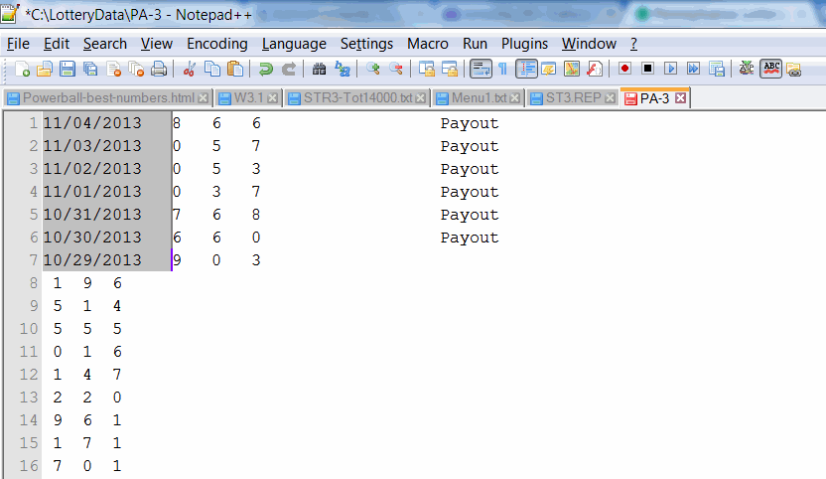This screenshot has height=479, width=826.
Task: Close the W3.1 tab
Action: (x=272, y=98)
